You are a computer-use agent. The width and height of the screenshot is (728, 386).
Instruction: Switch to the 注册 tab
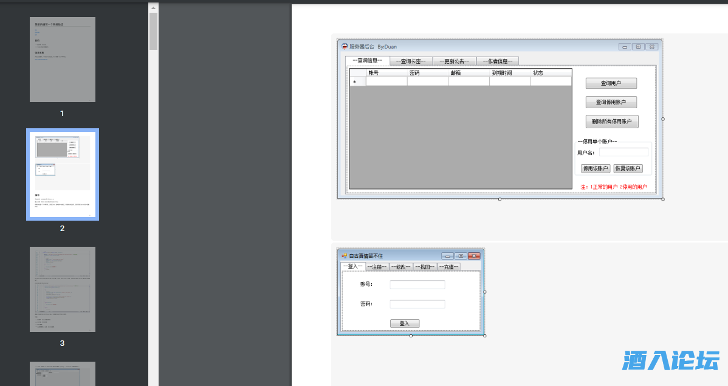[x=377, y=267]
